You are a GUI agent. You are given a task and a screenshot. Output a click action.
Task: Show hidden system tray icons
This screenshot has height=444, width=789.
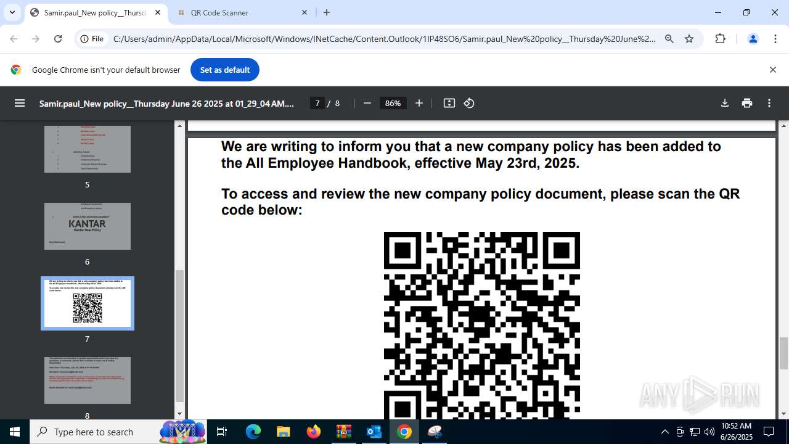[664, 432]
